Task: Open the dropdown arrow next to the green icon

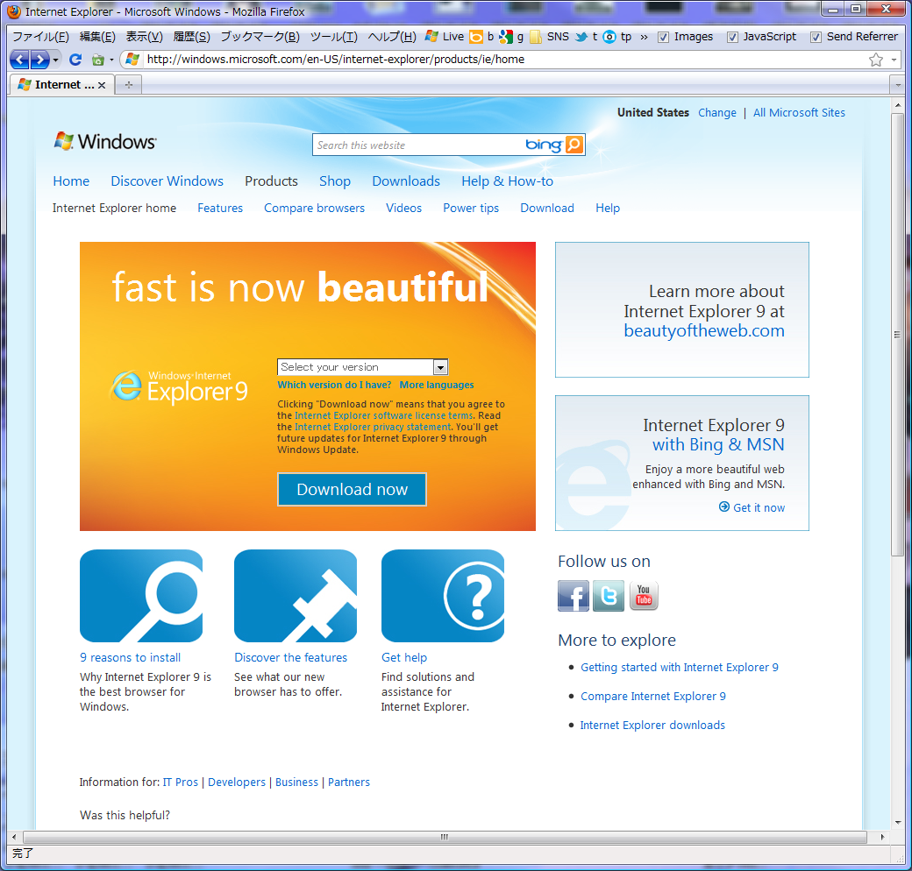Action: pos(111,60)
